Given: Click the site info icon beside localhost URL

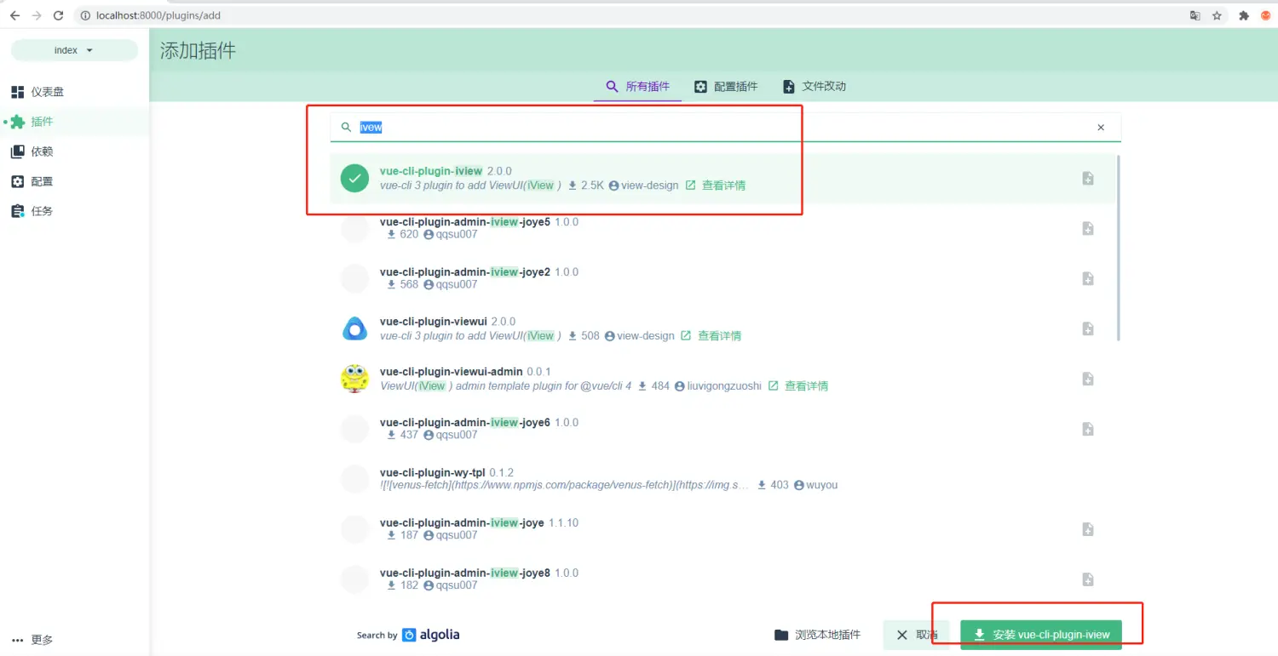Looking at the screenshot, I should pos(84,15).
